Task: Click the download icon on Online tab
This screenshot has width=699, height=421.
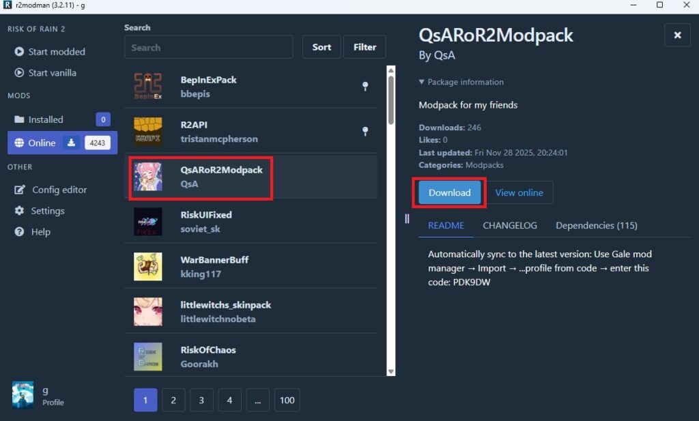Action: click(x=72, y=143)
